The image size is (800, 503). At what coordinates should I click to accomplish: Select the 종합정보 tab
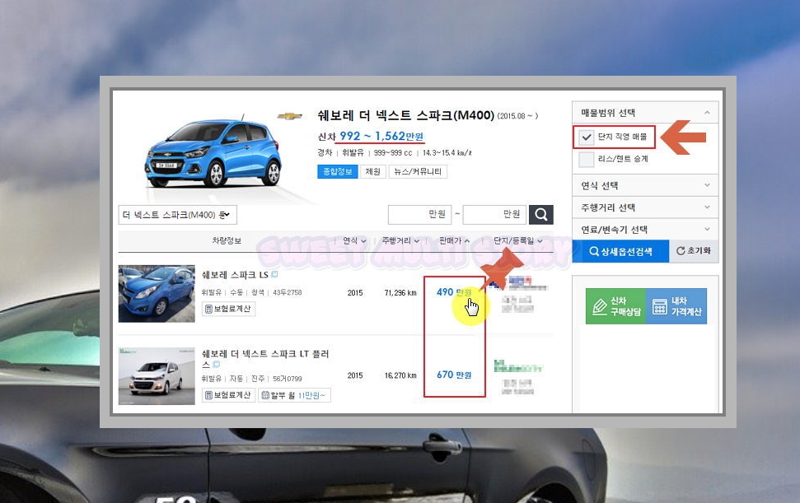click(x=337, y=172)
